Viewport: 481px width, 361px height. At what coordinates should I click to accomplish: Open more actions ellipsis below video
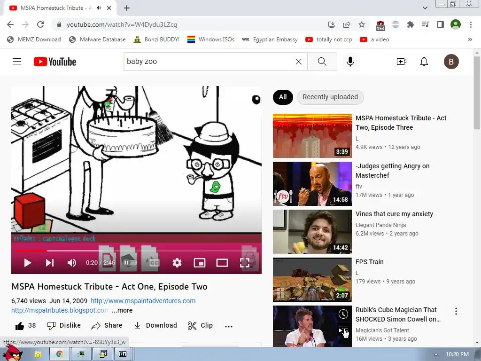pyautogui.click(x=229, y=326)
